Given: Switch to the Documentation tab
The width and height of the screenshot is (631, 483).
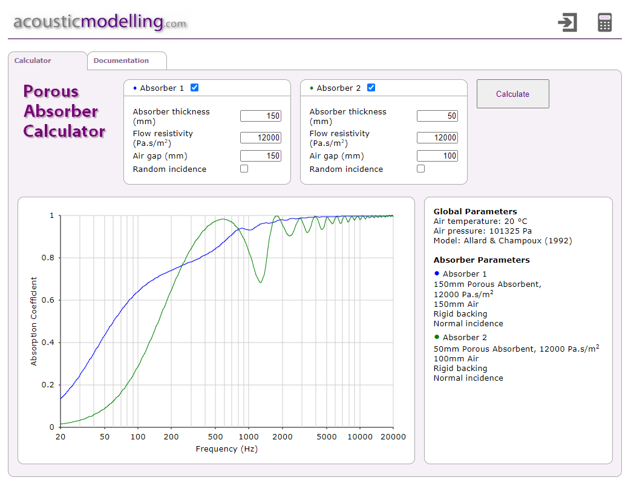Looking at the screenshot, I should tap(121, 61).
